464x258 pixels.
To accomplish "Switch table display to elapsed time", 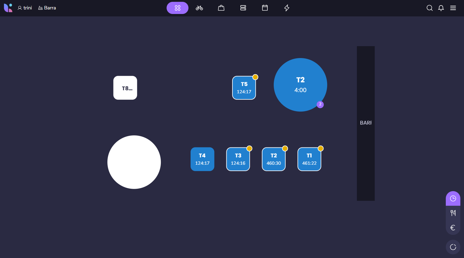I will click(453, 198).
